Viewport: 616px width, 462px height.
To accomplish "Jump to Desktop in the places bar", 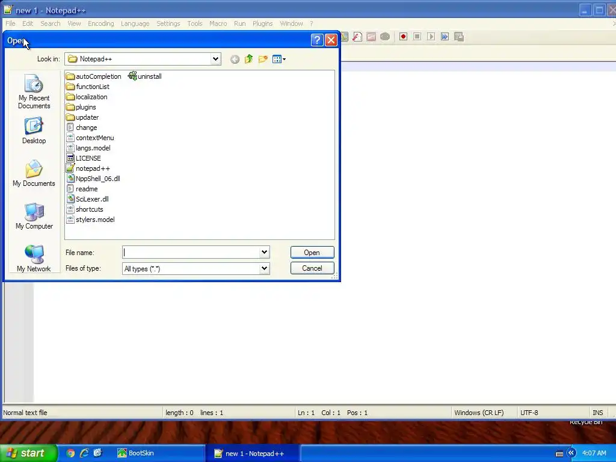I will click(34, 131).
